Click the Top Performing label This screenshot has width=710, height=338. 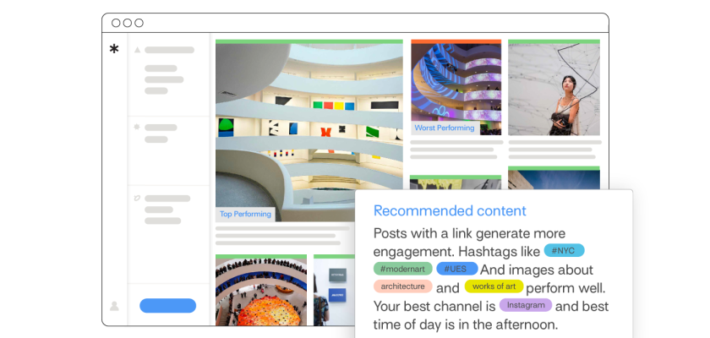pos(245,214)
